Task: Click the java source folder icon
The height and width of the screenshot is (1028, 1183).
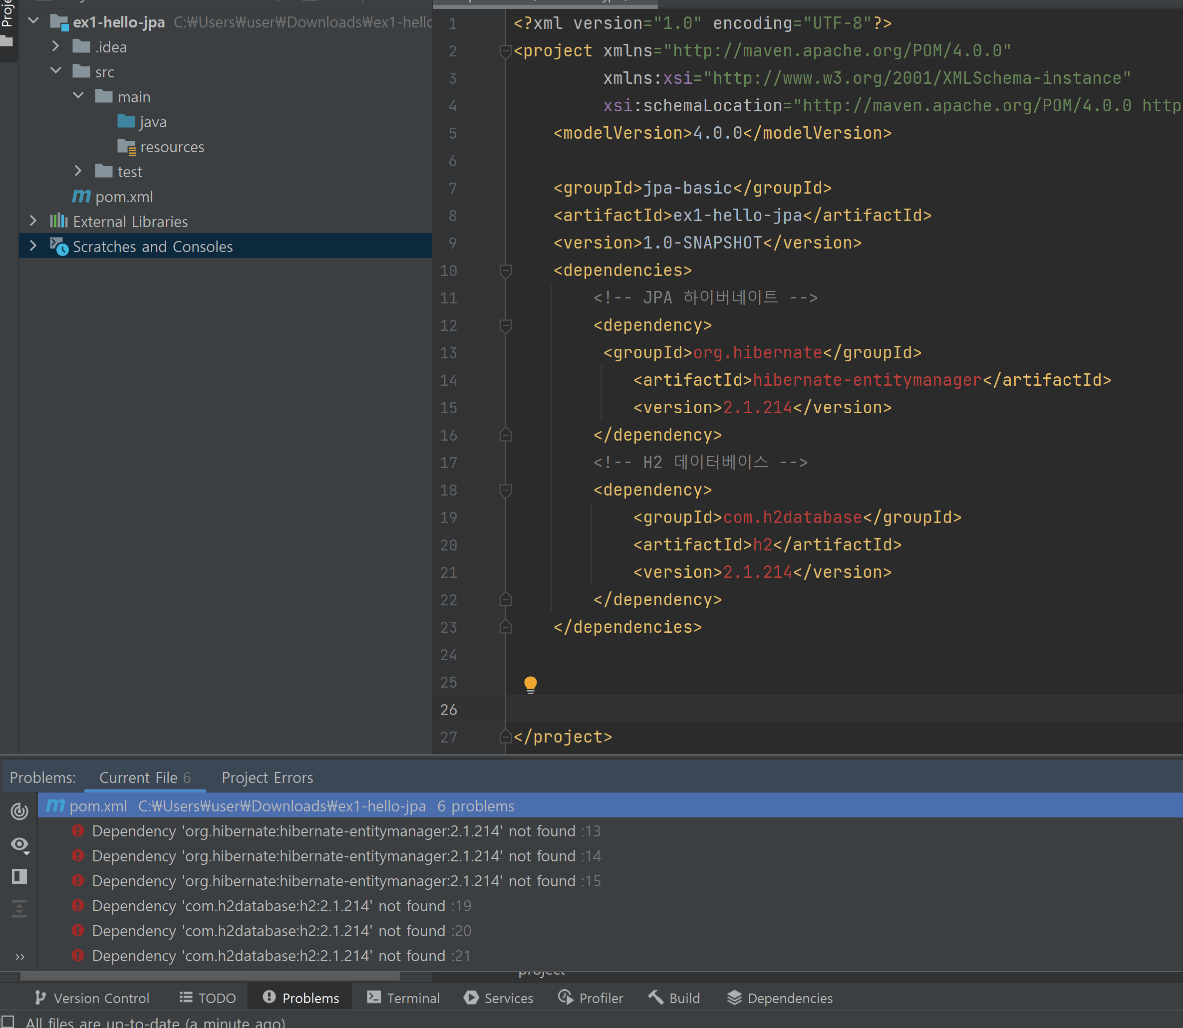Action: 126,121
